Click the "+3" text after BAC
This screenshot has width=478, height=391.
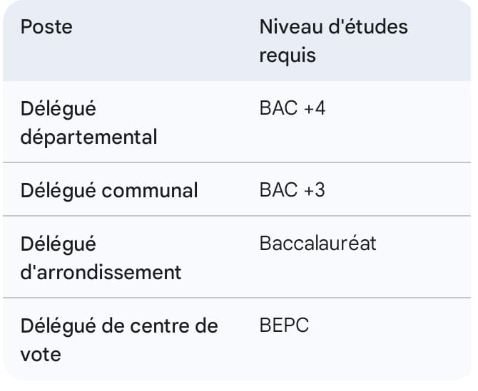coord(314,190)
